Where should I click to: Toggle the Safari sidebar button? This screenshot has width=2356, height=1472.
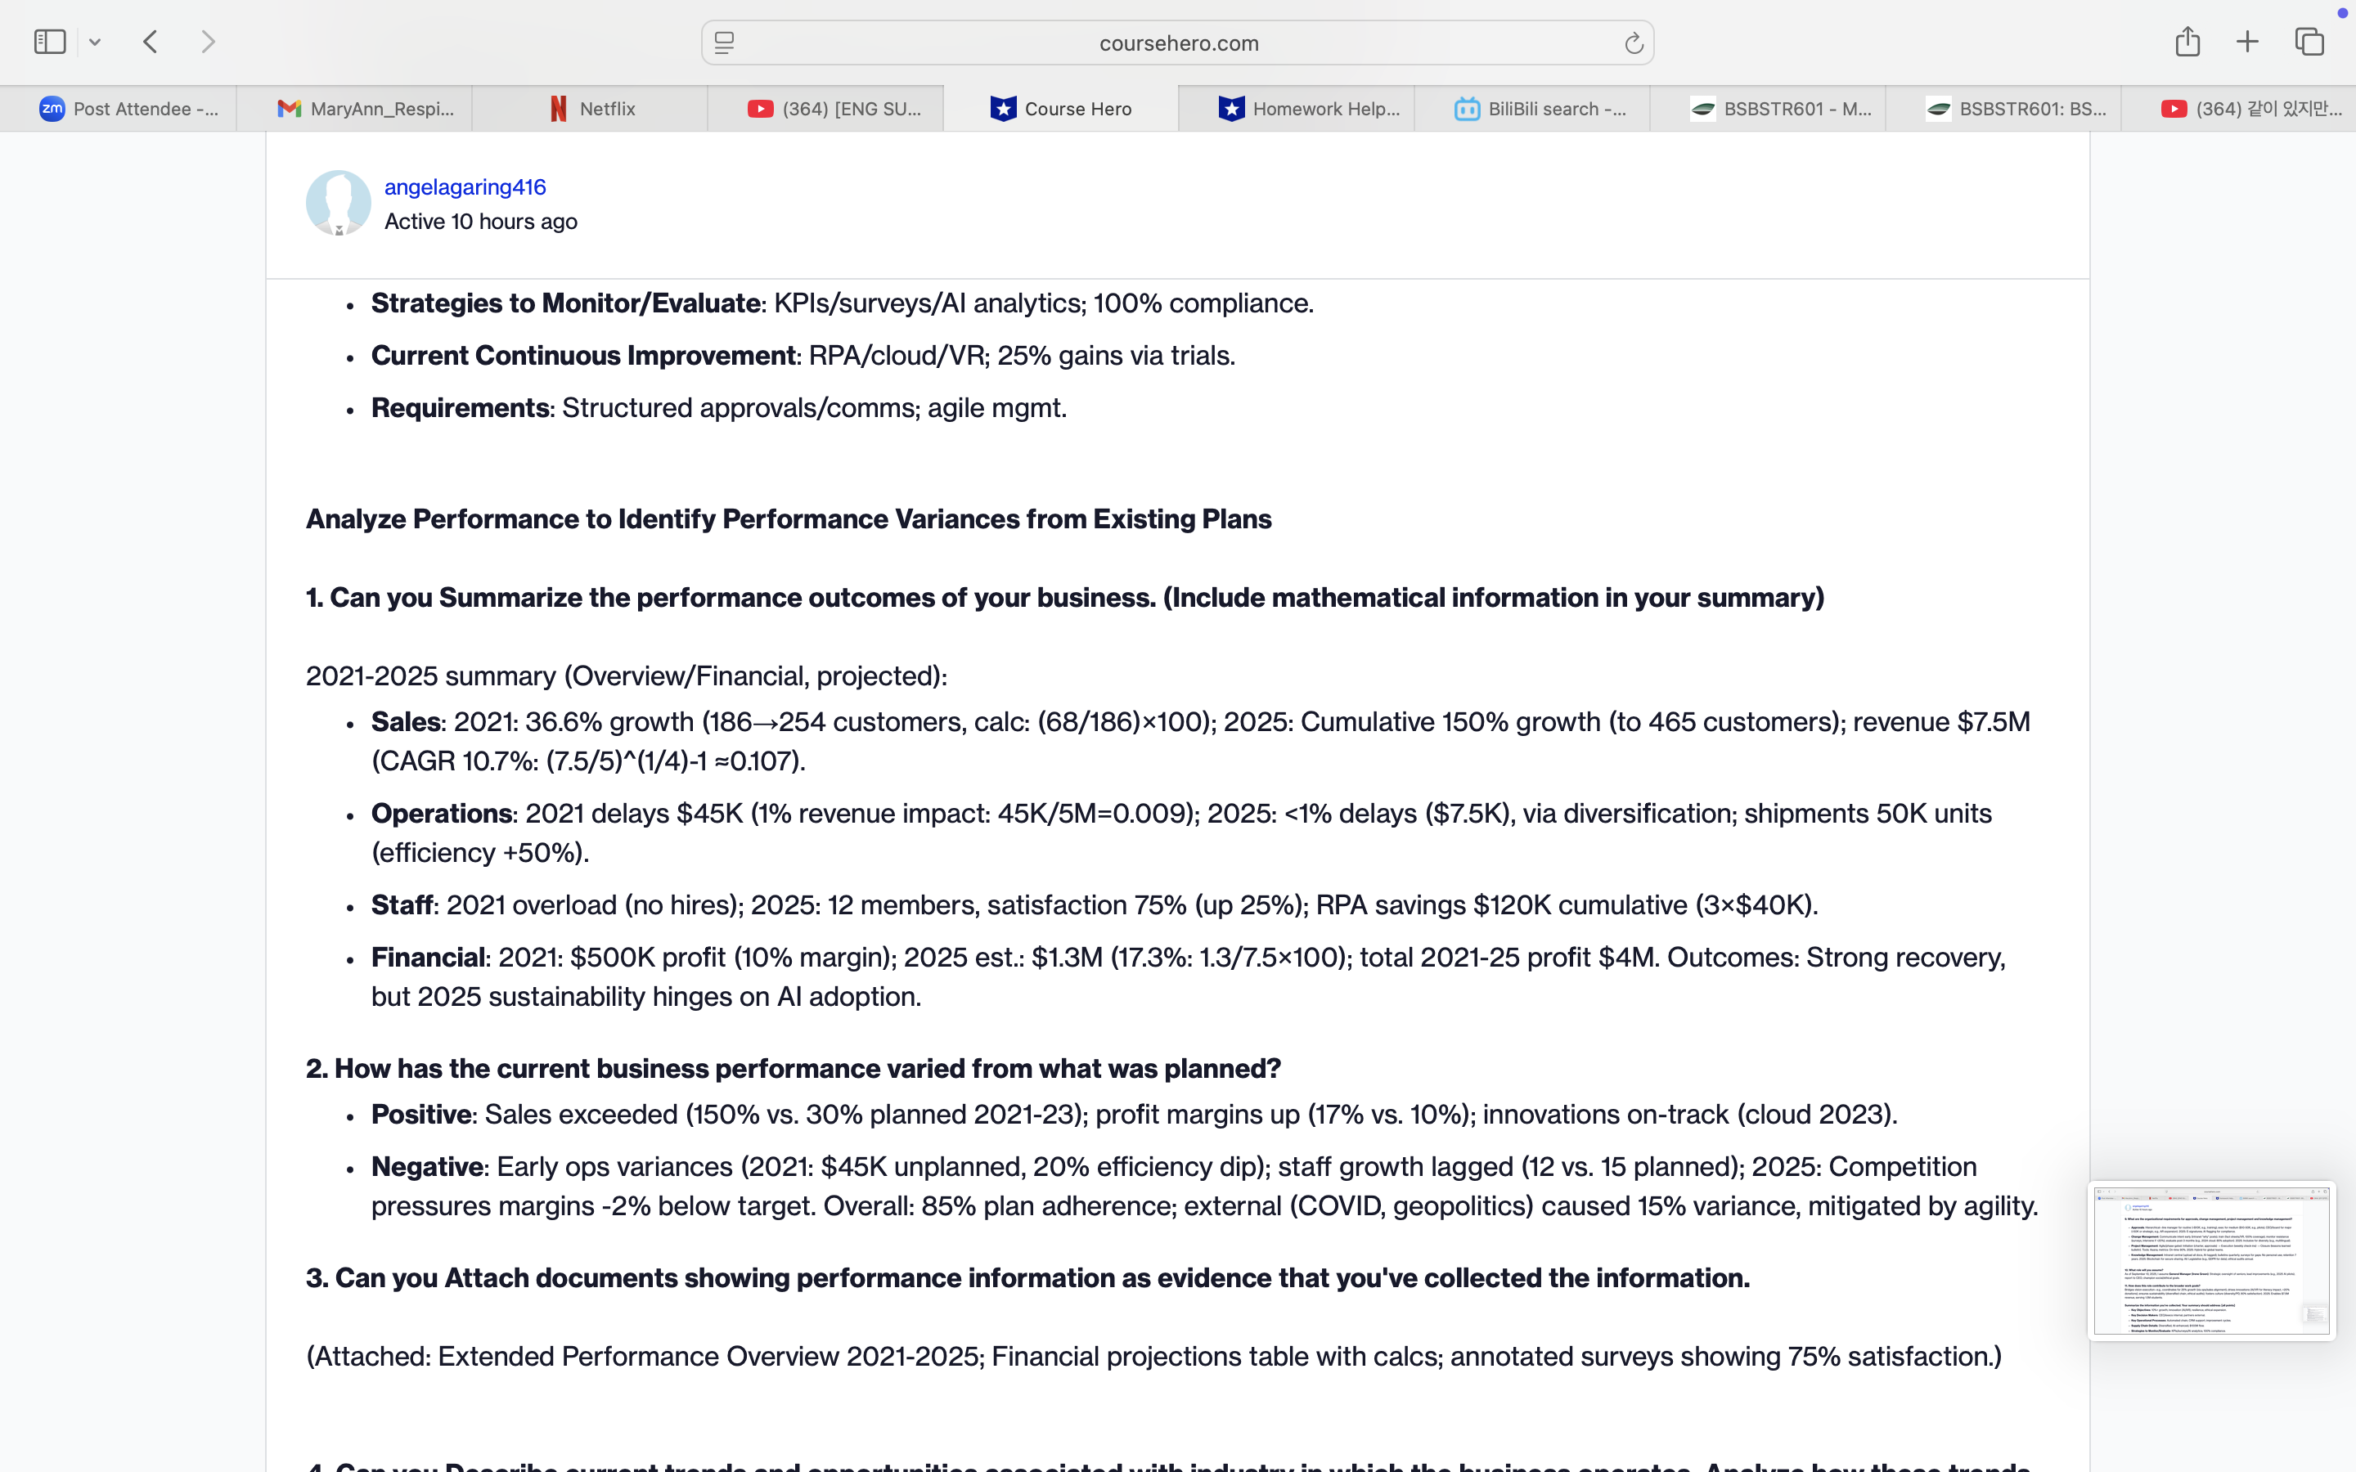pos(50,42)
